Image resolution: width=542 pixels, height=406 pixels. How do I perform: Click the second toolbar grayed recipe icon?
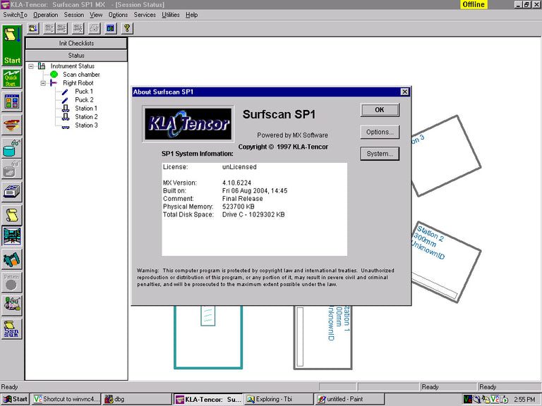coord(49,28)
